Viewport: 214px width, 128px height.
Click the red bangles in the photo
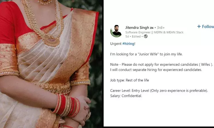point(66,106)
